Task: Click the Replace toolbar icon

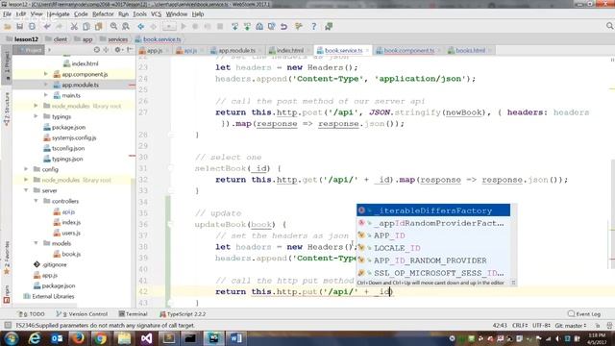Action: click(126, 26)
